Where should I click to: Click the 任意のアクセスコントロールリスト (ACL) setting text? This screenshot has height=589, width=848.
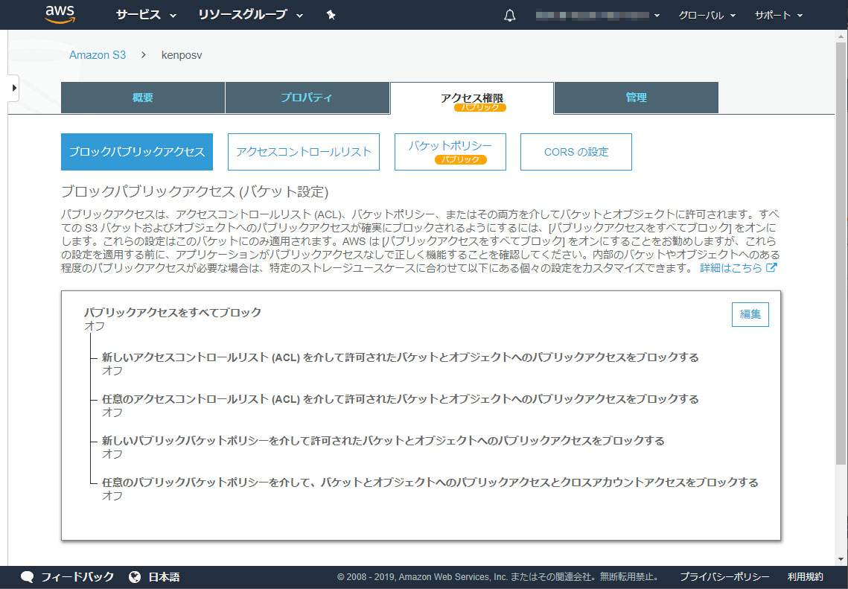pos(401,399)
